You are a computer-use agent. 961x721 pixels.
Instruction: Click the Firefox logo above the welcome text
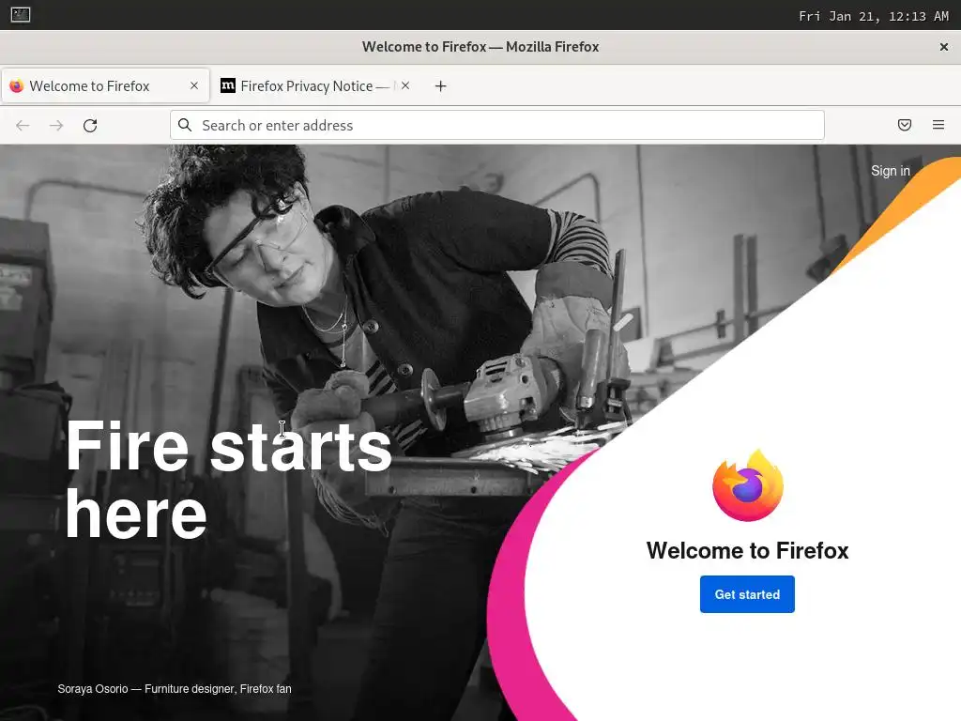748,485
